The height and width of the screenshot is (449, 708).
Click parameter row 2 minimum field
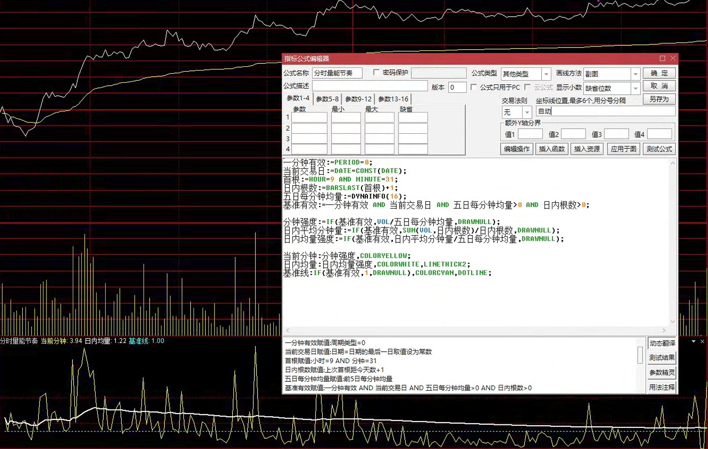pos(346,128)
